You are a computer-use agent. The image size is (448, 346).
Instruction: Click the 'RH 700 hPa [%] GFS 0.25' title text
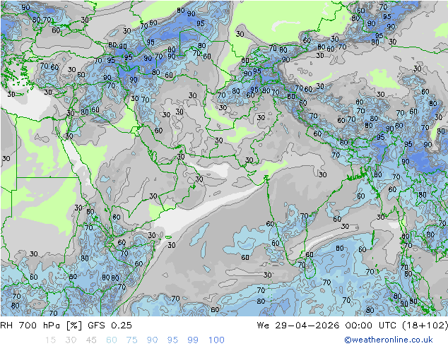[66, 326]
